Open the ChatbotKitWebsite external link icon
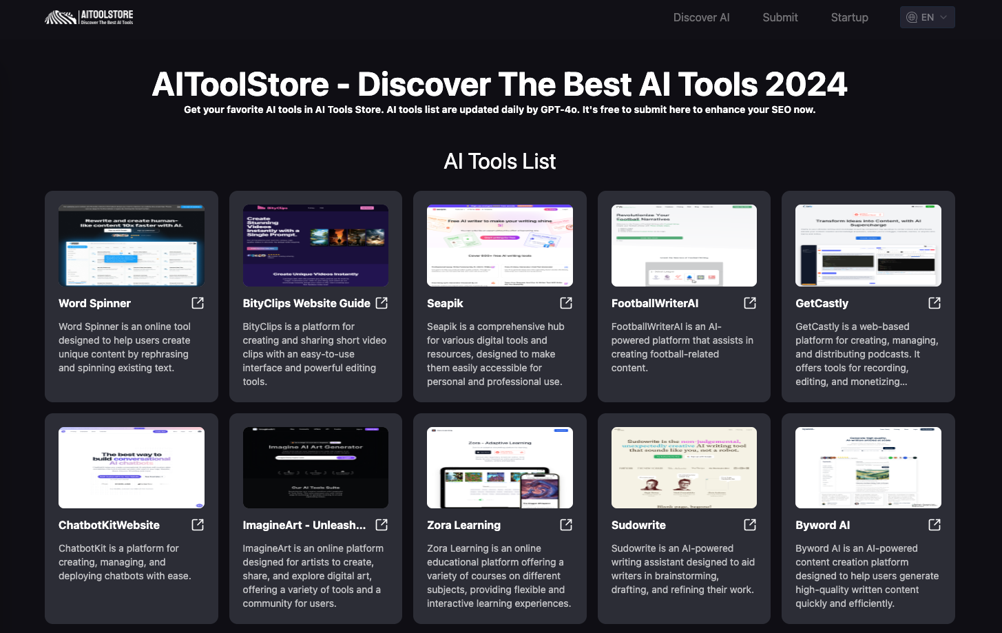 (x=198, y=524)
